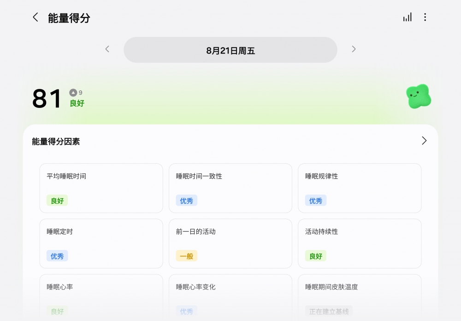Tap the green smiling energy mascot
Image resolution: width=461 pixels, height=321 pixels.
click(419, 96)
